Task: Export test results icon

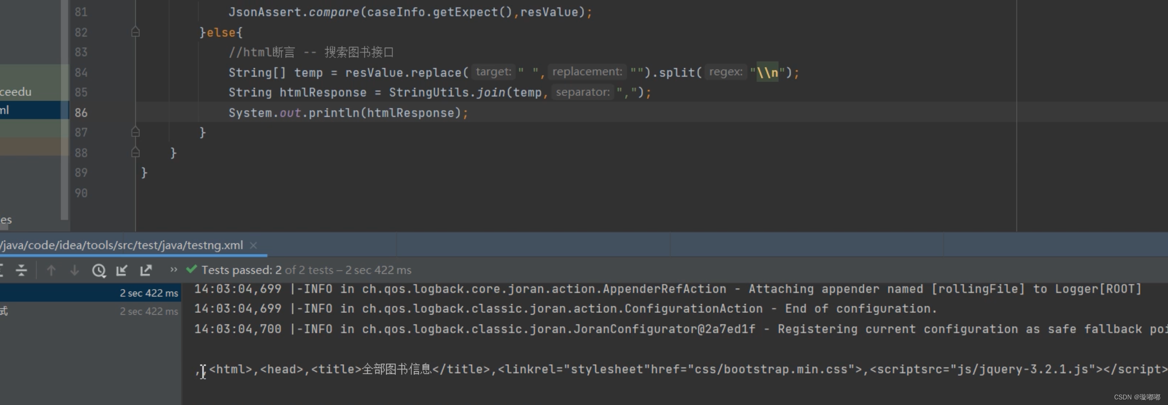Action: (x=146, y=270)
